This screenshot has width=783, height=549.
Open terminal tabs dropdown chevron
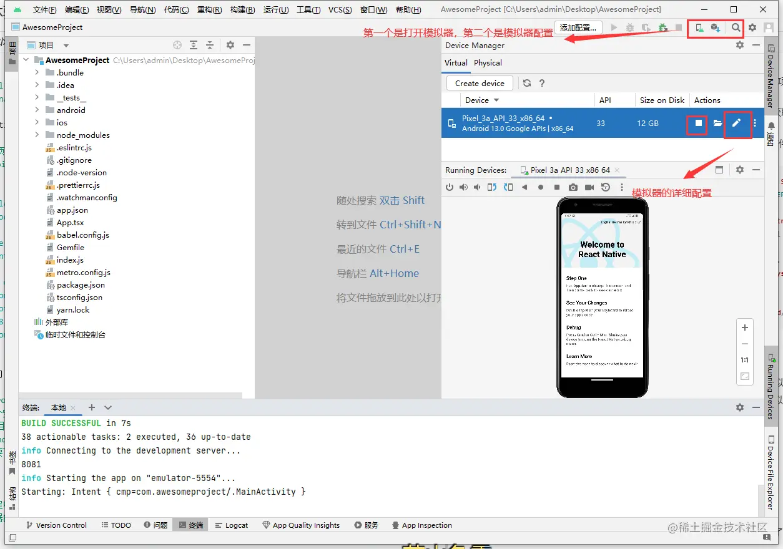point(108,407)
